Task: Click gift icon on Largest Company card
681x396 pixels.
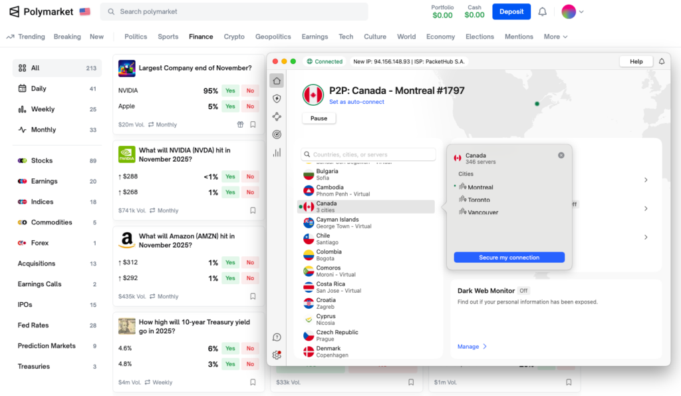Action: [x=240, y=124]
